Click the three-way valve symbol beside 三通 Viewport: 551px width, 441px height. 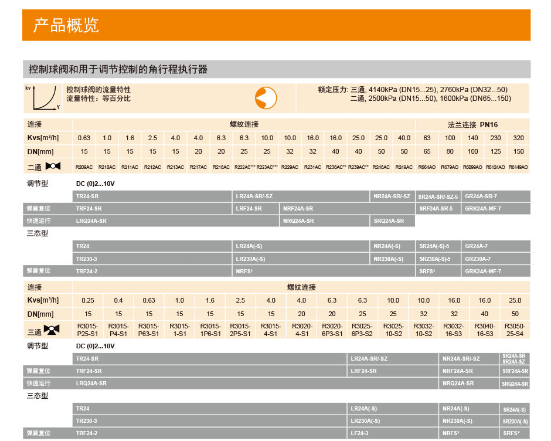pyautogui.click(x=52, y=330)
